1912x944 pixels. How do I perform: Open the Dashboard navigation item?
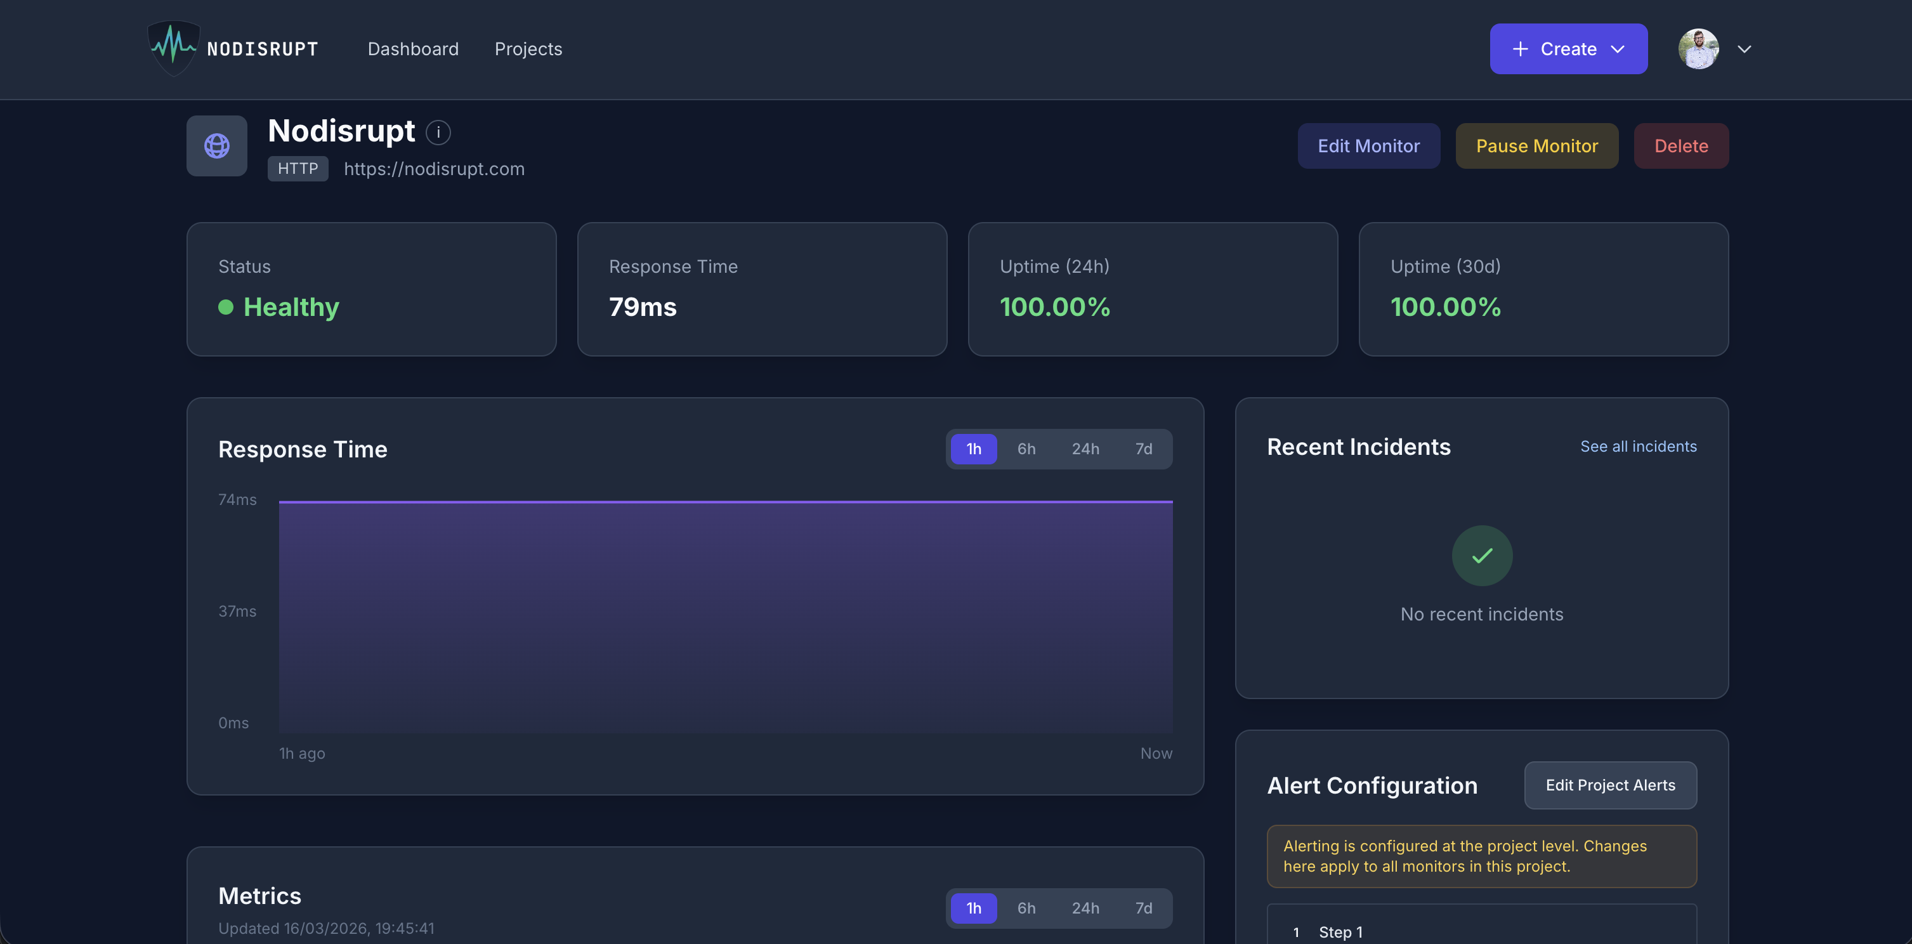(x=414, y=49)
